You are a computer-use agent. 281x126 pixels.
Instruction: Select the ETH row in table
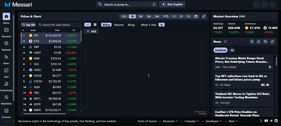pos(50,41)
